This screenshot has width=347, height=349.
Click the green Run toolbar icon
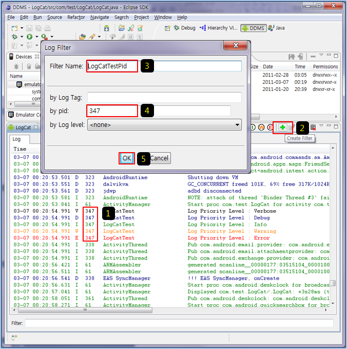[x=29, y=37]
